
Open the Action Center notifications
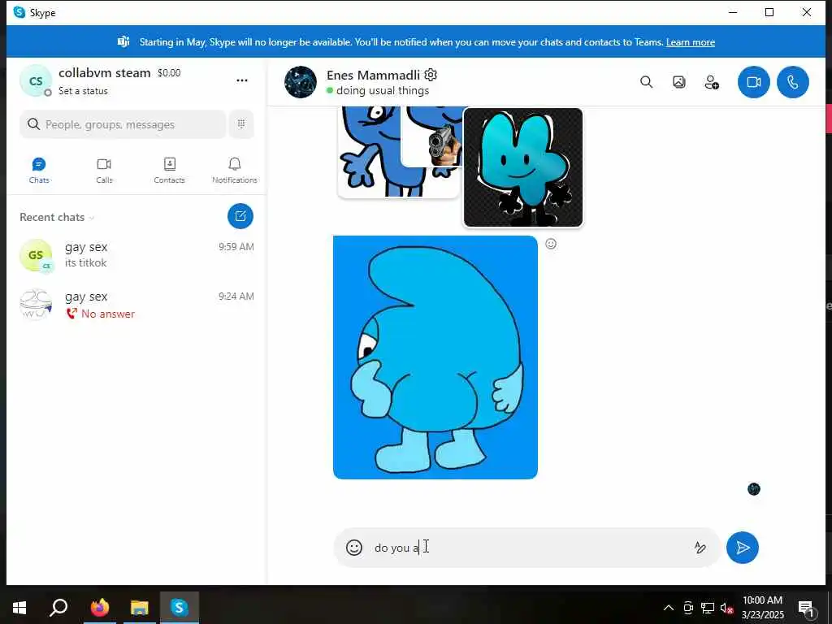pos(806,609)
